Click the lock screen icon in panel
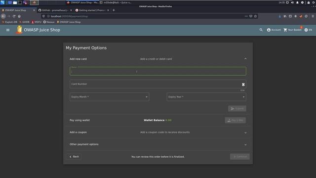This screenshot has height=178, width=316. click(x=308, y=2)
